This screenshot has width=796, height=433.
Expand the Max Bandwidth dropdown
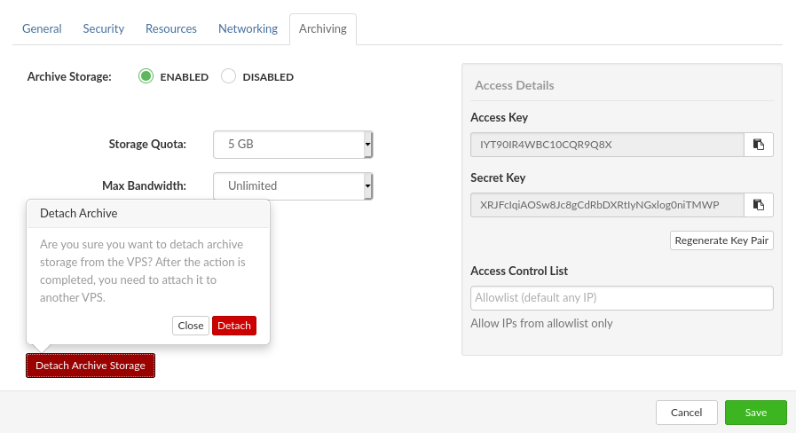pos(293,185)
